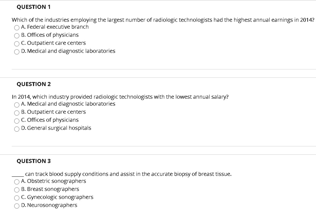This screenshot has height=215, width=316.
Task: Click the QUESTION 3 heading
Action: pos(34,161)
